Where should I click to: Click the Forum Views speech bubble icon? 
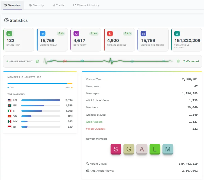coord(88,163)
